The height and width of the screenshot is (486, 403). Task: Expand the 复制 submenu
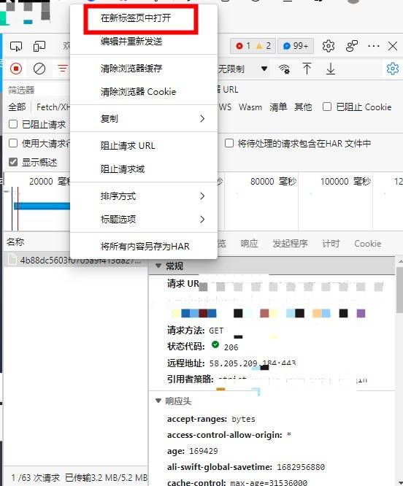coord(144,118)
